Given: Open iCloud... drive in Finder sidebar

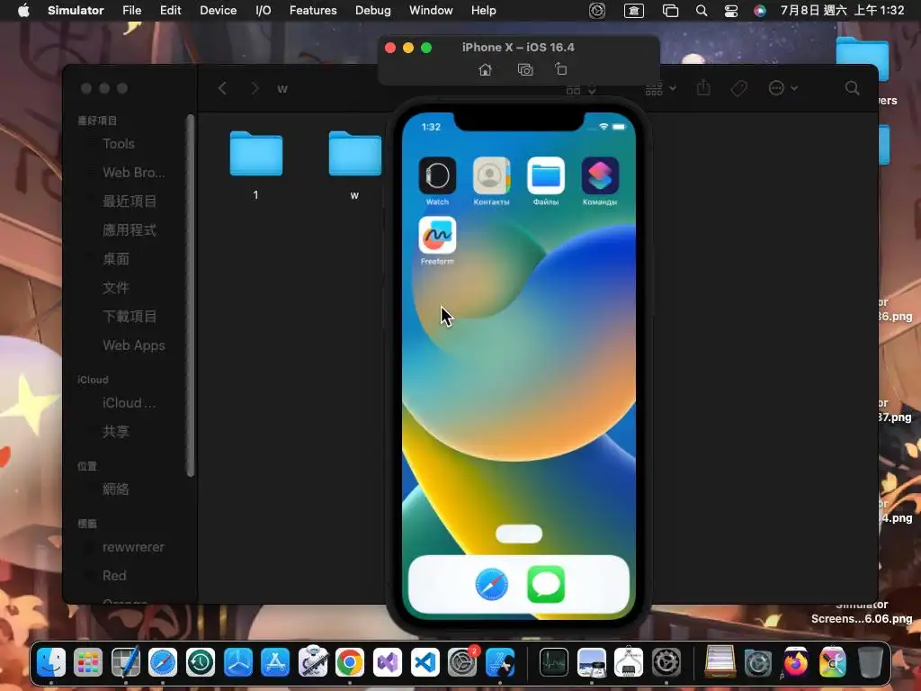Looking at the screenshot, I should (130, 403).
